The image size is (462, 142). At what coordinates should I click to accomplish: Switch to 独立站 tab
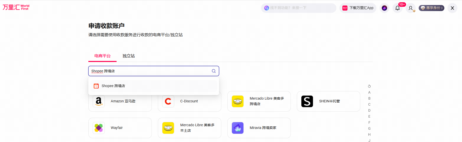click(x=129, y=56)
